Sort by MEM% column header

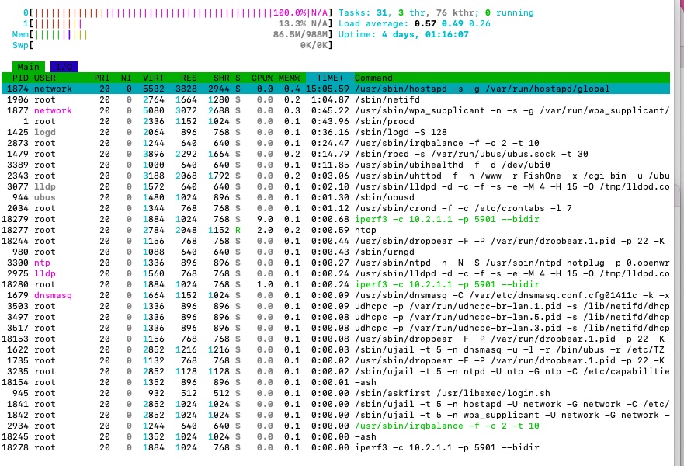coord(290,78)
